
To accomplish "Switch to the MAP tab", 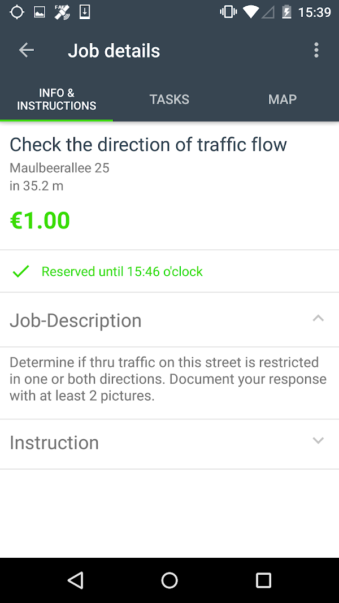I will point(282,99).
